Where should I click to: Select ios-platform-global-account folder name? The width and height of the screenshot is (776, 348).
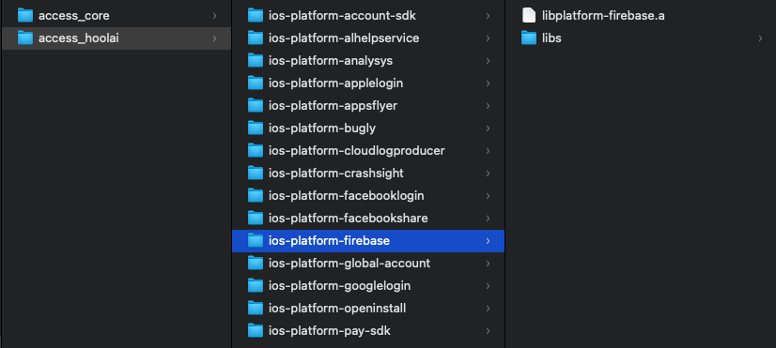tap(349, 263)
